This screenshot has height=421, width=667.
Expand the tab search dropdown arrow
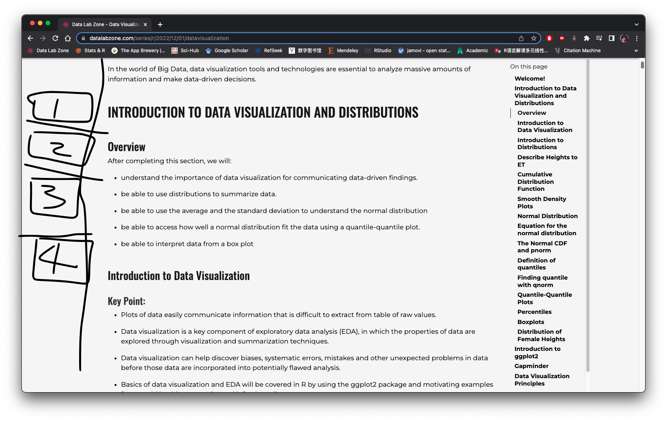[636, 25]
